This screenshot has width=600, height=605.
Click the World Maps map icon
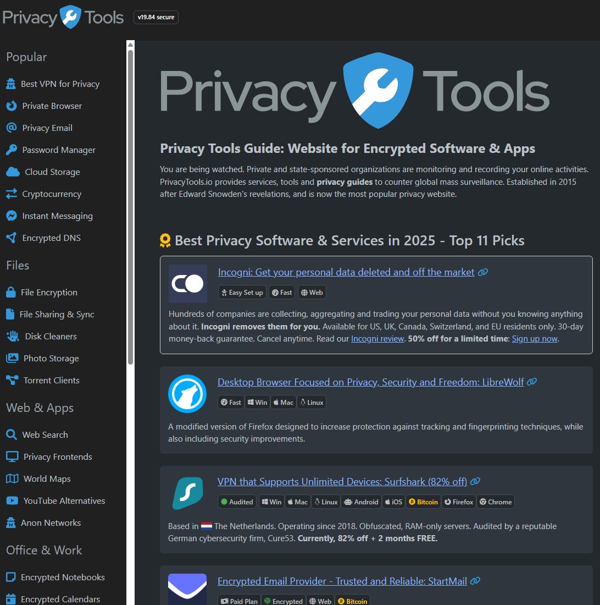(12, 479)
